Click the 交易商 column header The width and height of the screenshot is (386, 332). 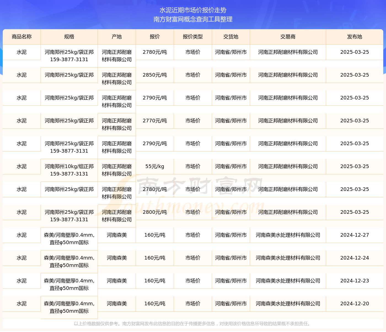click(x=288, y=37)
